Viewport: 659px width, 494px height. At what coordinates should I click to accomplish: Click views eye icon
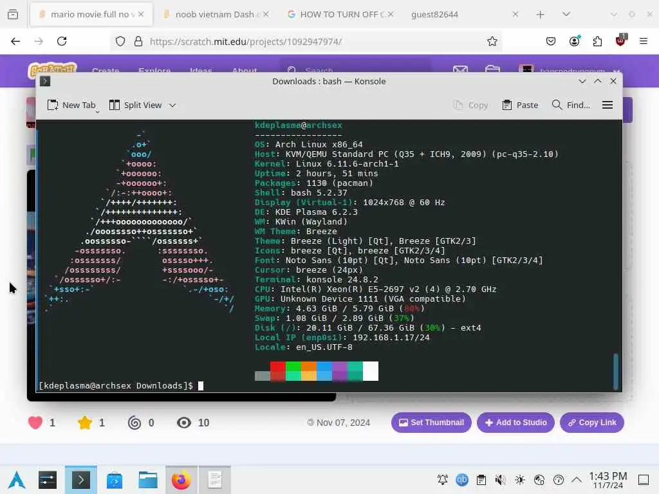click(183, 423)
